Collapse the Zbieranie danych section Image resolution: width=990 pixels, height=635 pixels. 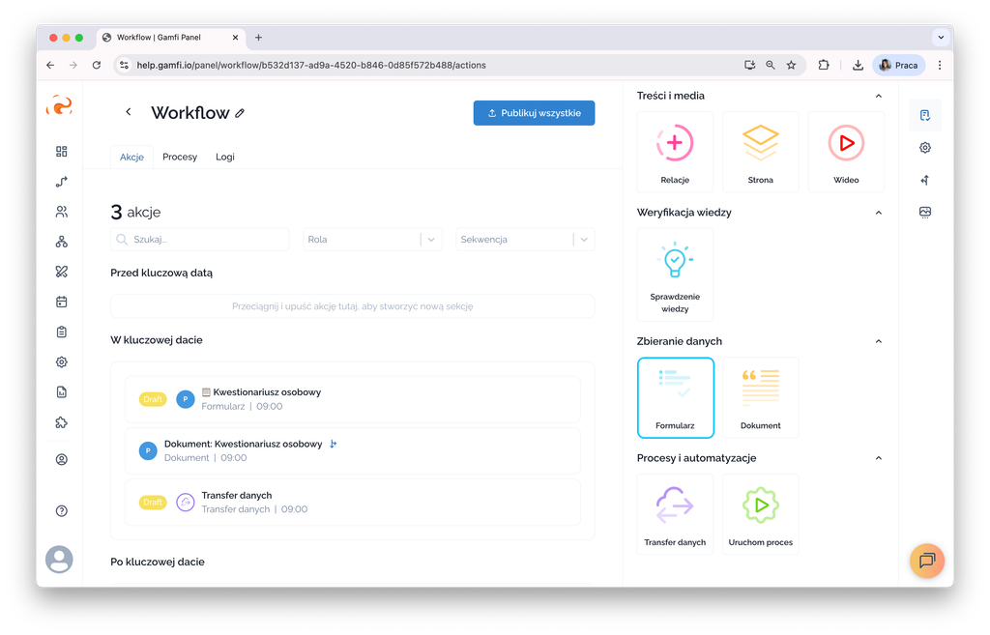point(878,341)
